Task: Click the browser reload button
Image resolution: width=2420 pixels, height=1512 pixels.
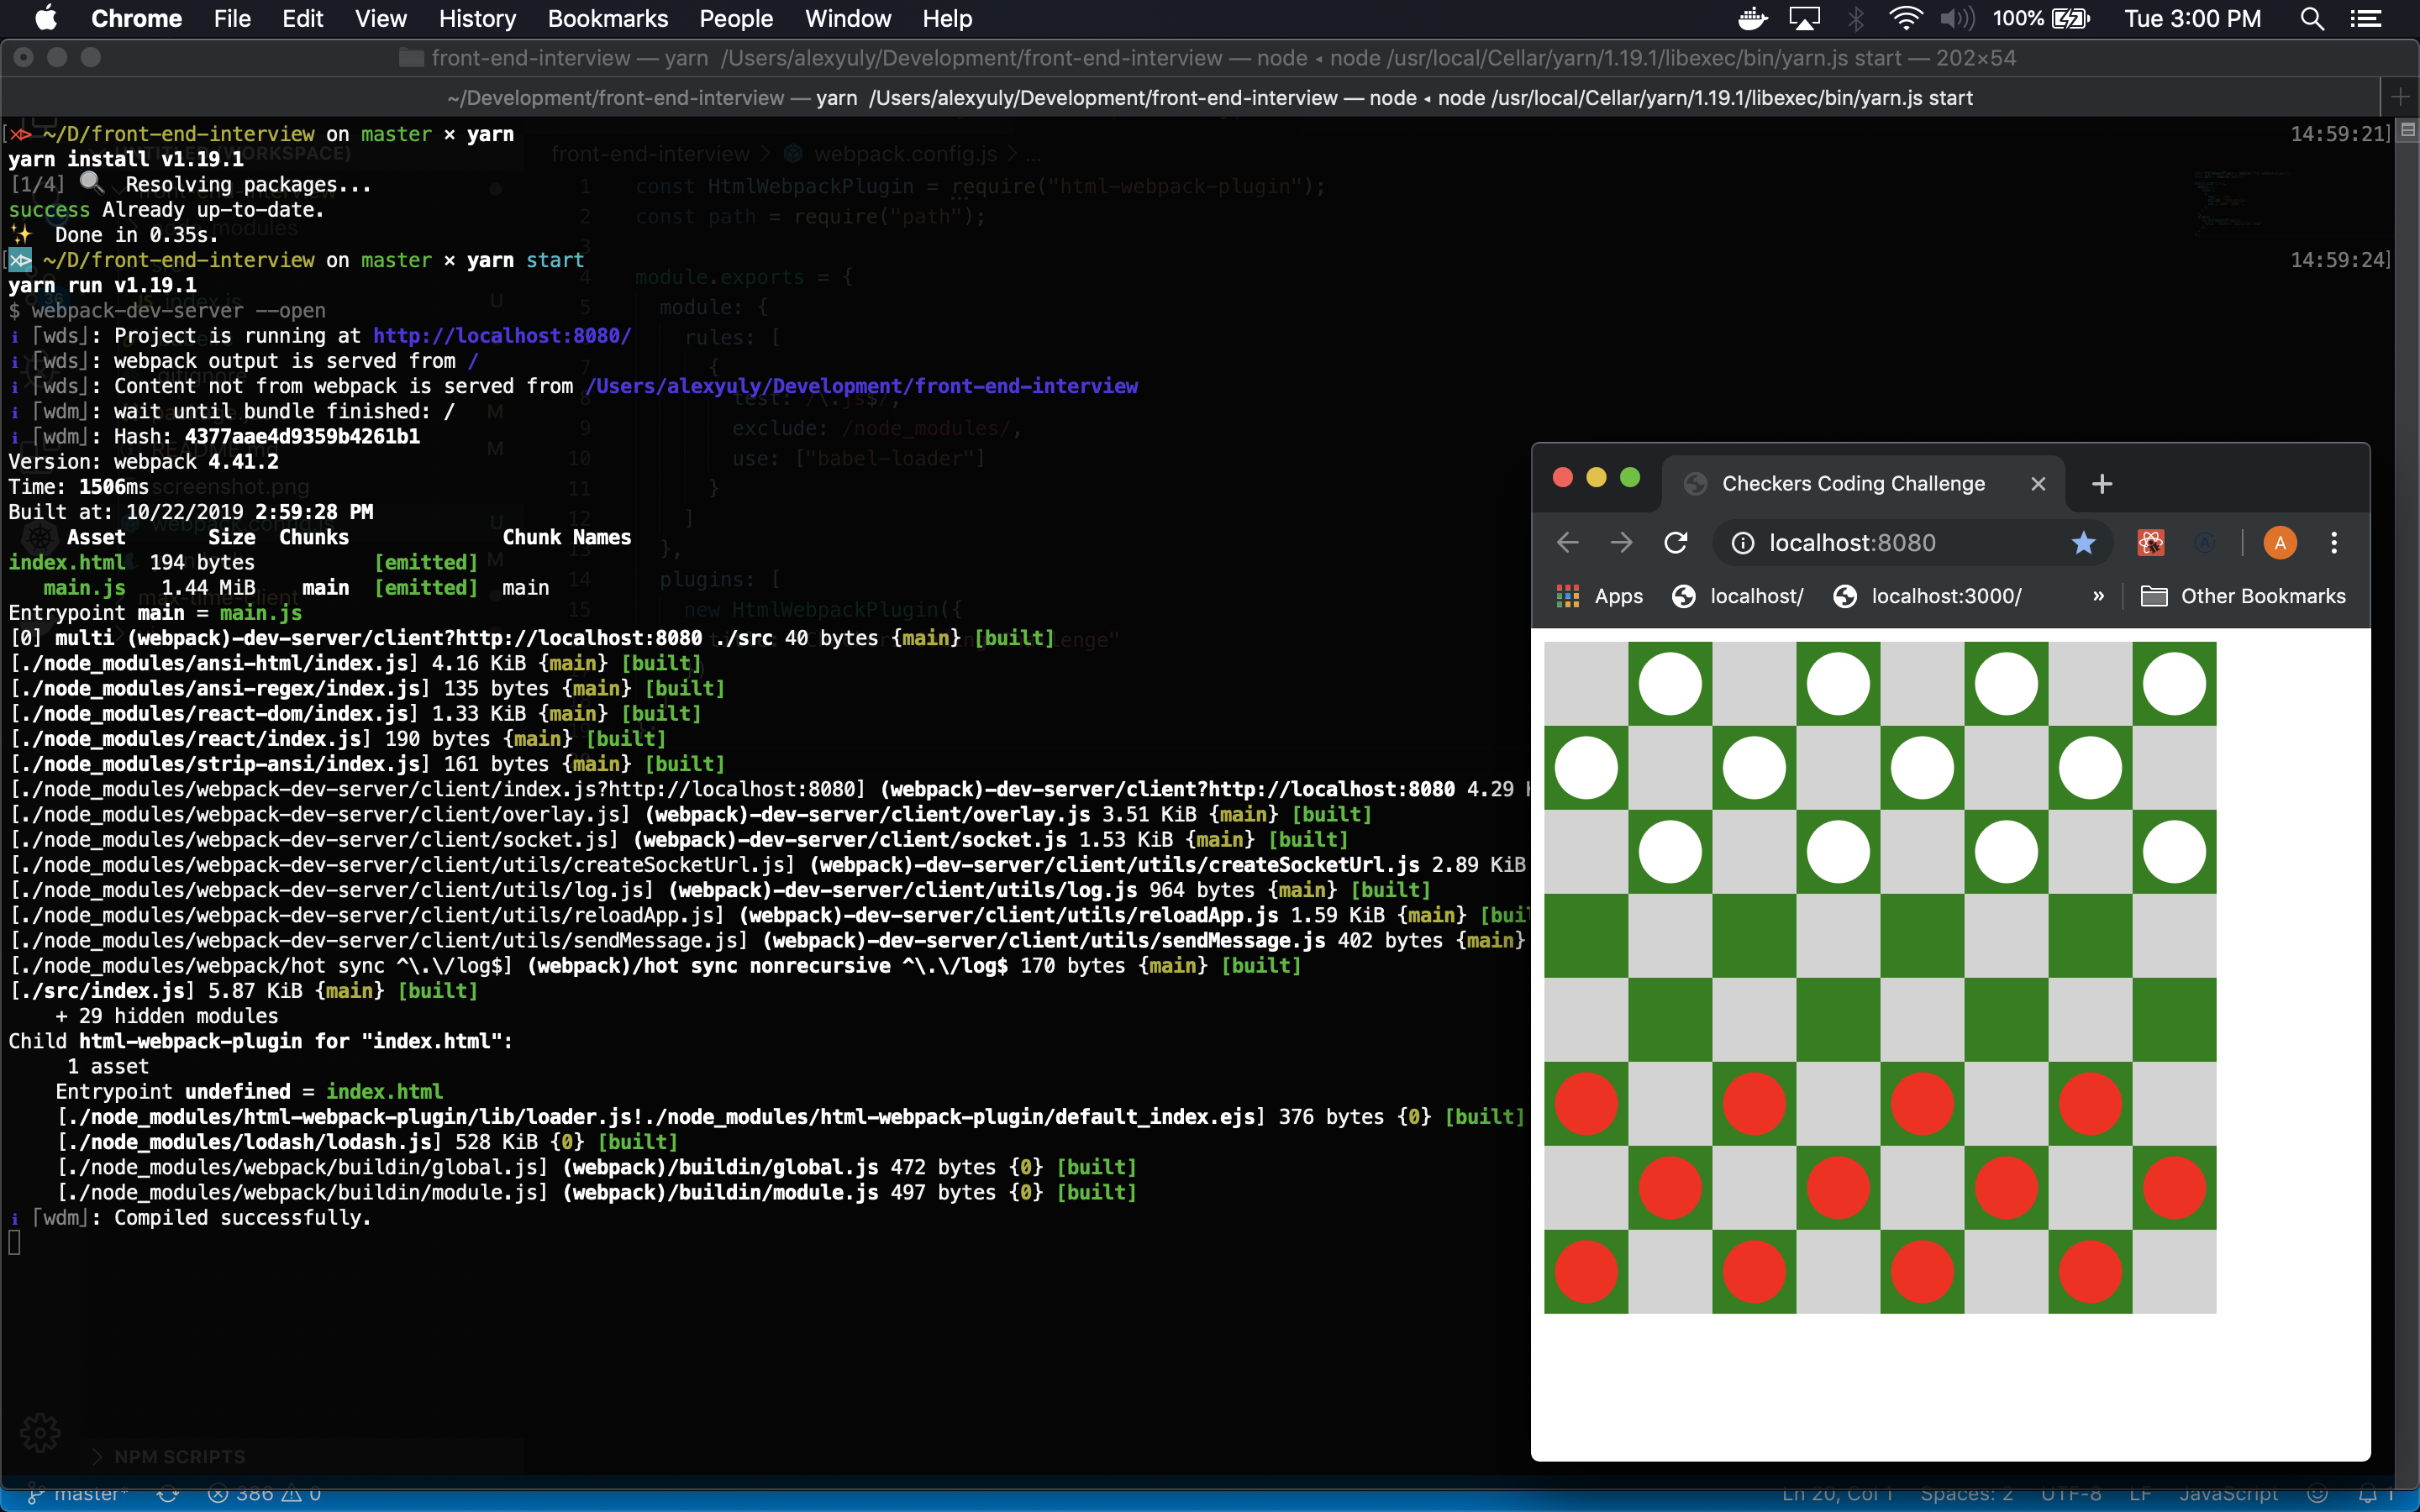Action: click(x=1676, y=543)
